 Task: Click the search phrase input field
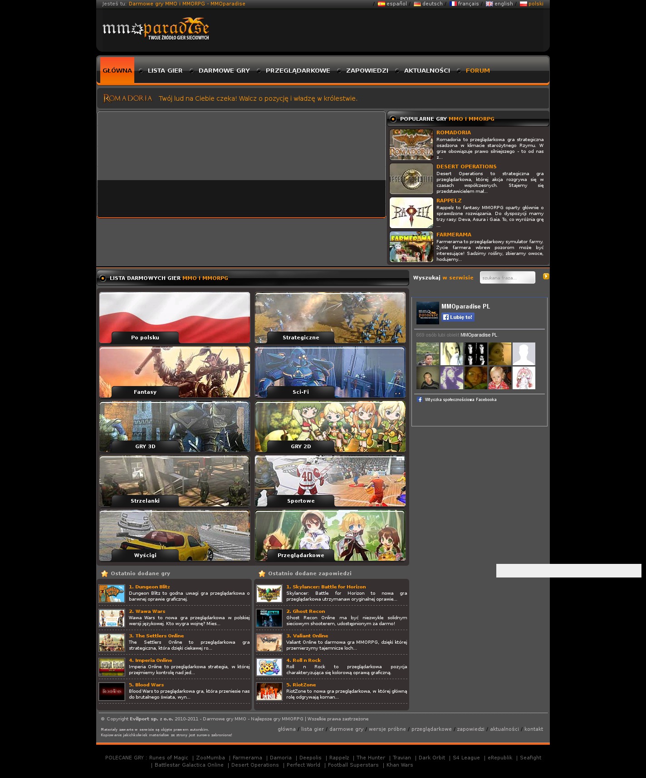pos(507,278)
